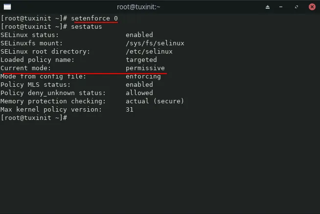Open the terminal window menu icon
The width and height of the screenshot is (320, 214).
7,7
